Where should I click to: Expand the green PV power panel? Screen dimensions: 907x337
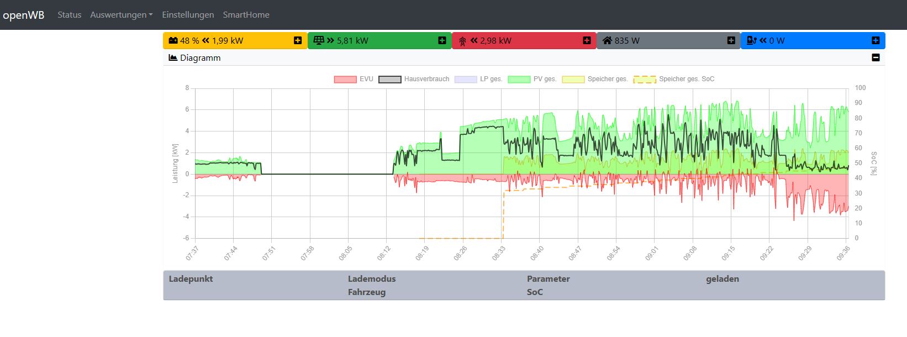pyautogui.click(x=442, y=40)
